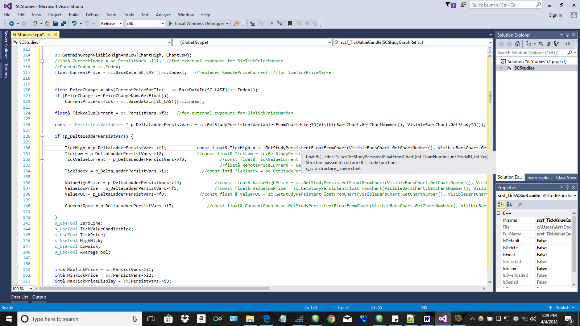Open the Error List panel
Screen dimensions: 580x326
click(x=20, y=297)
